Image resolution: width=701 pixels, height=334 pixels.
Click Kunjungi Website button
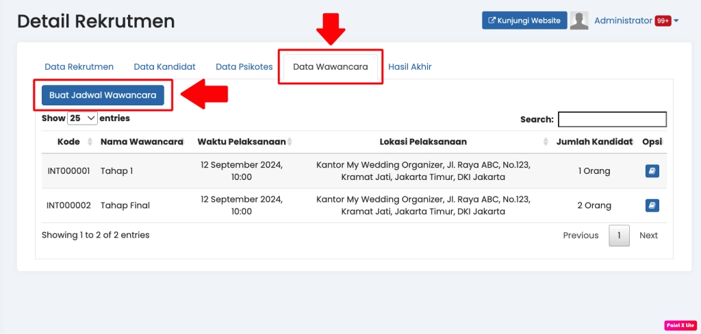pyautogui.click(x=524, y=21)
